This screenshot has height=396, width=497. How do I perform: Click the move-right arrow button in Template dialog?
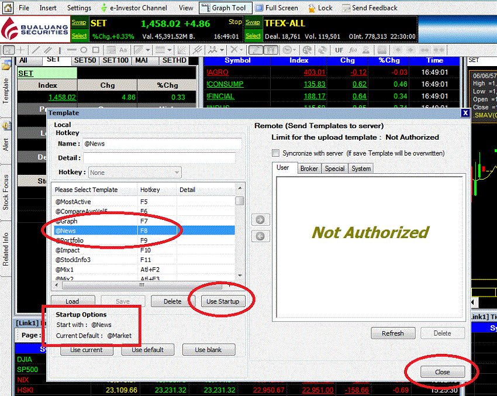[261, 219]
